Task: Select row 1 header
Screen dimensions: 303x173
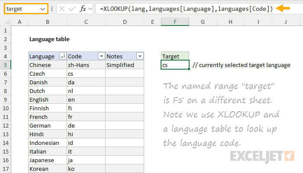Action: 5,31
